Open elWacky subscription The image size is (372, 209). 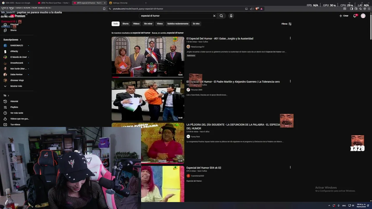(14, 51)
